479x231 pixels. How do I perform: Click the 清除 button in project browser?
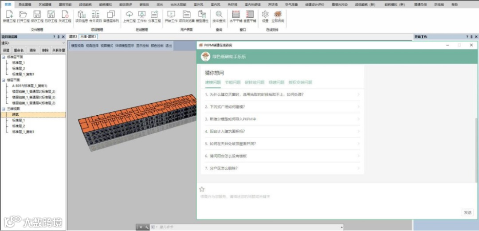tap(32, 51)
